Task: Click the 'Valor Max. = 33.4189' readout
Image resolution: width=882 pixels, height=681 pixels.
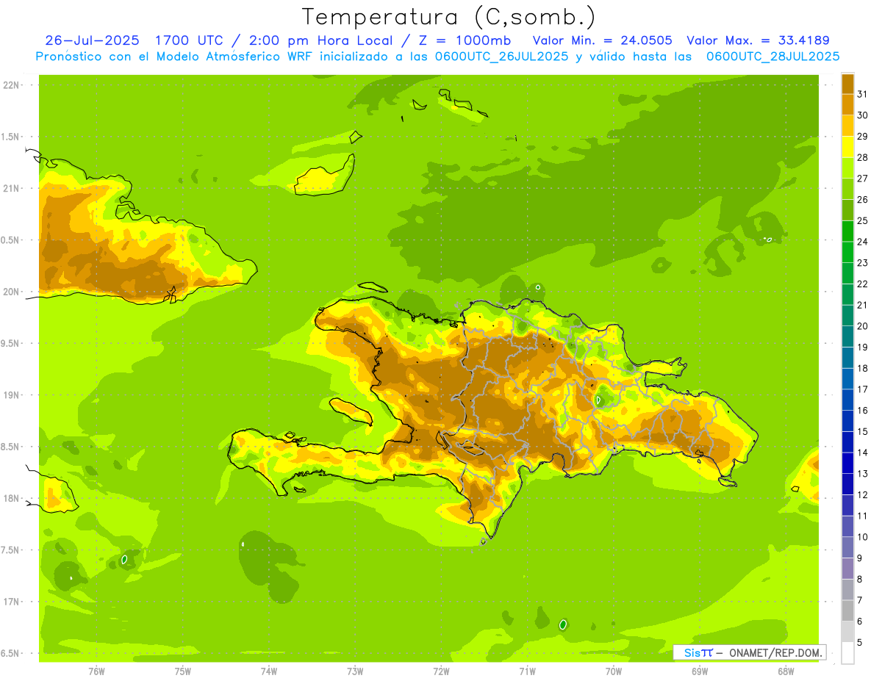Action: [x=758, y=40]
